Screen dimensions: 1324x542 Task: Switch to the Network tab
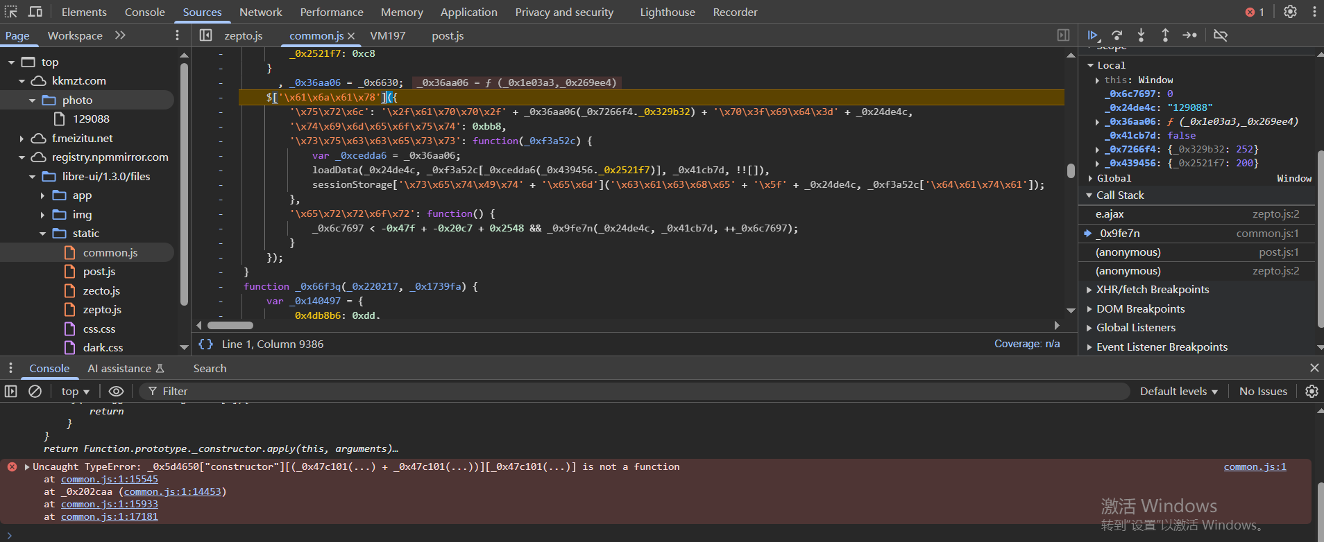pyautogui.click(x=260, y=12)
